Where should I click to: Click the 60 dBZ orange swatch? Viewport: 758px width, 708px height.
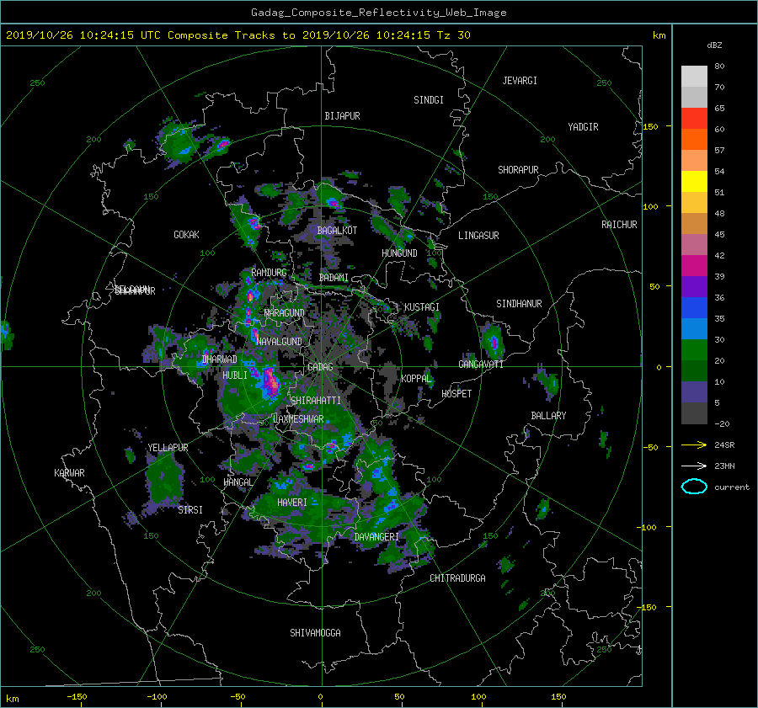point(694,139)
